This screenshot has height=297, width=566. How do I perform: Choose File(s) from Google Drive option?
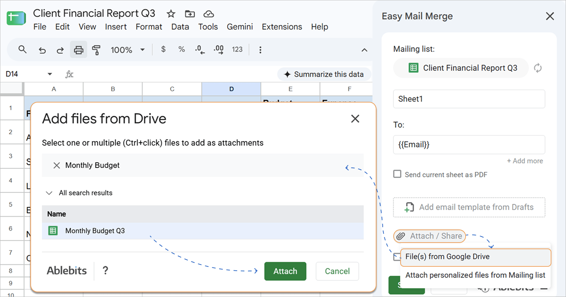475,257
